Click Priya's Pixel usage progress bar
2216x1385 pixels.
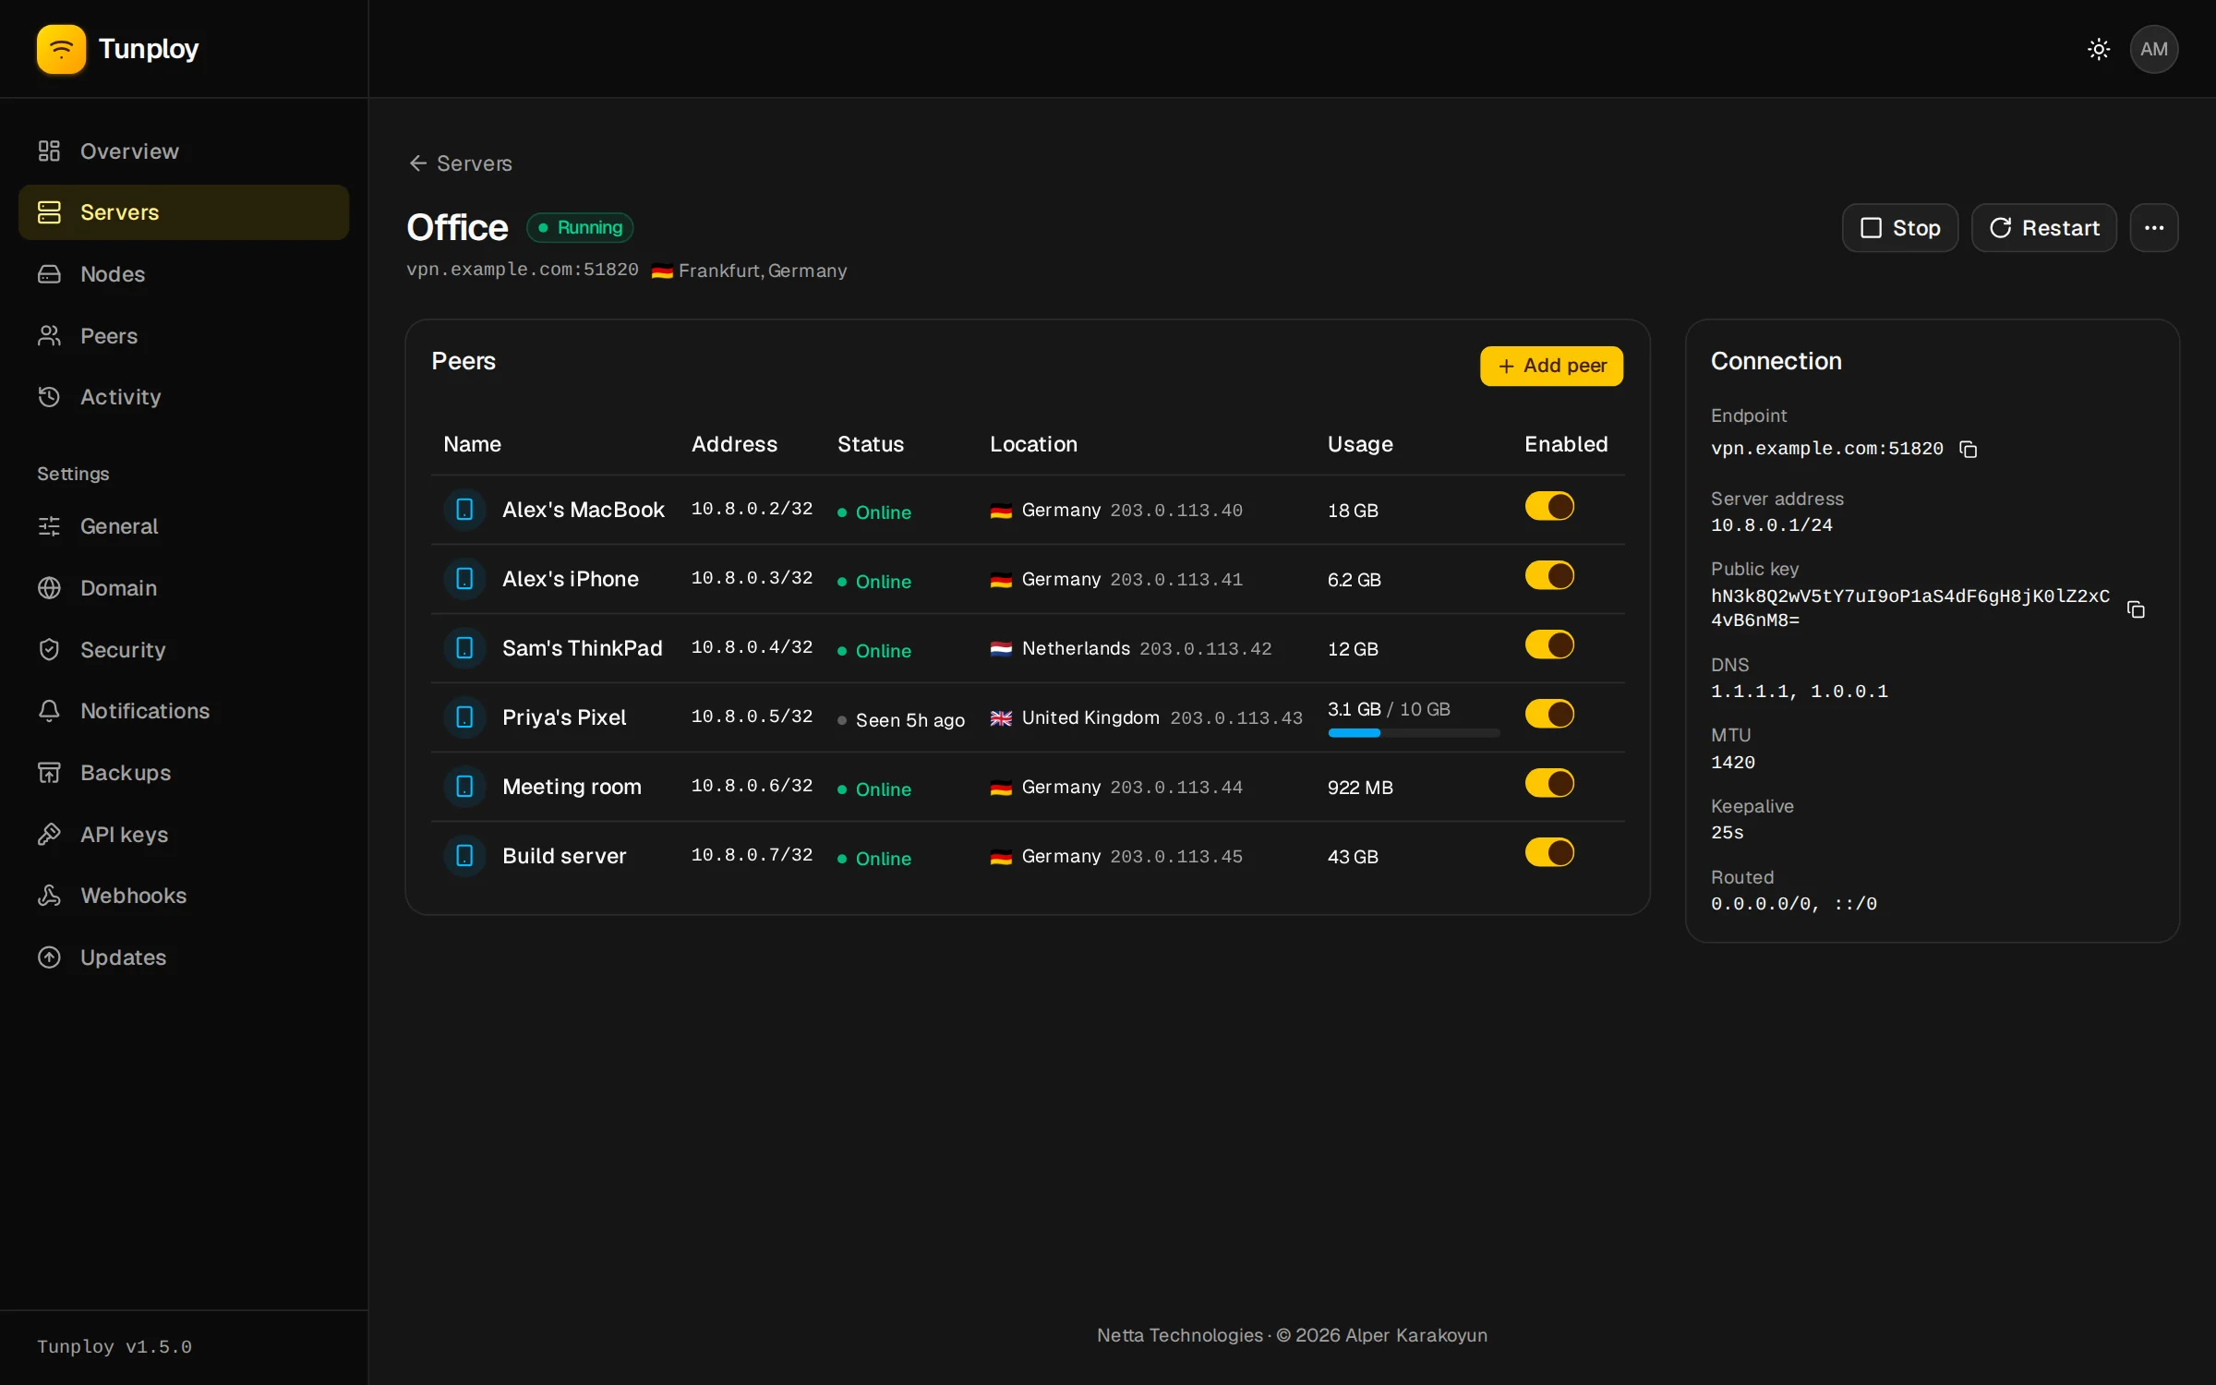point(1414,733)
